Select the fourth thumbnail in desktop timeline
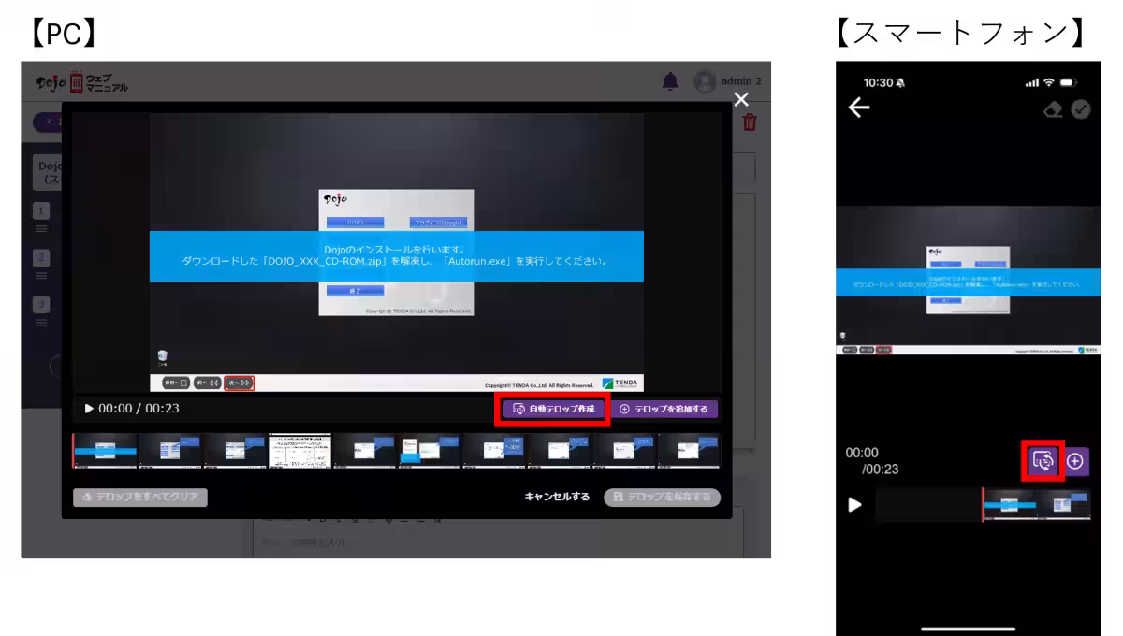This screenshot has width=1123, height=636. tap(299, 450)
